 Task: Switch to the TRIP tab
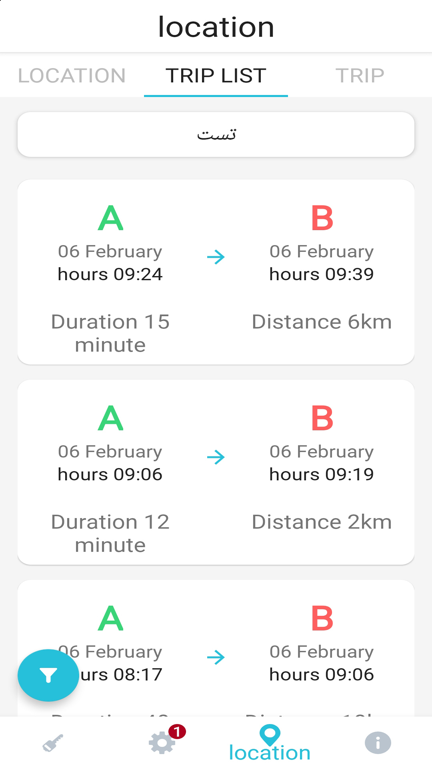[x=360, y=75]
